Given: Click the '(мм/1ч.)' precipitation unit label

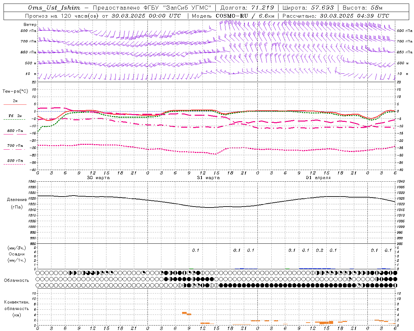Looking at the screenshot, I should tap(17, 260).
